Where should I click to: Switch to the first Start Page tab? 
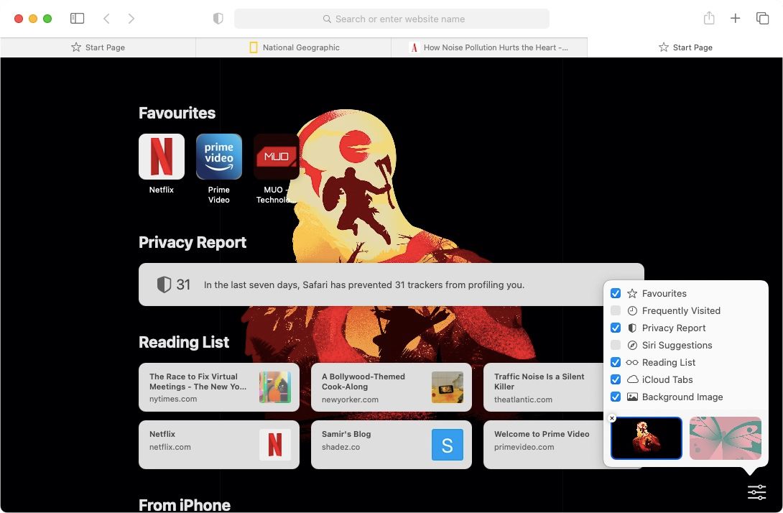click(98, 47)
